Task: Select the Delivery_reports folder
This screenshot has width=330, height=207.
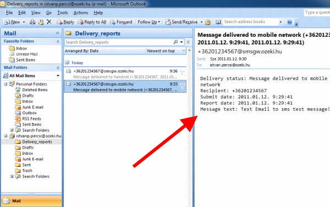Action: [34, 142]
